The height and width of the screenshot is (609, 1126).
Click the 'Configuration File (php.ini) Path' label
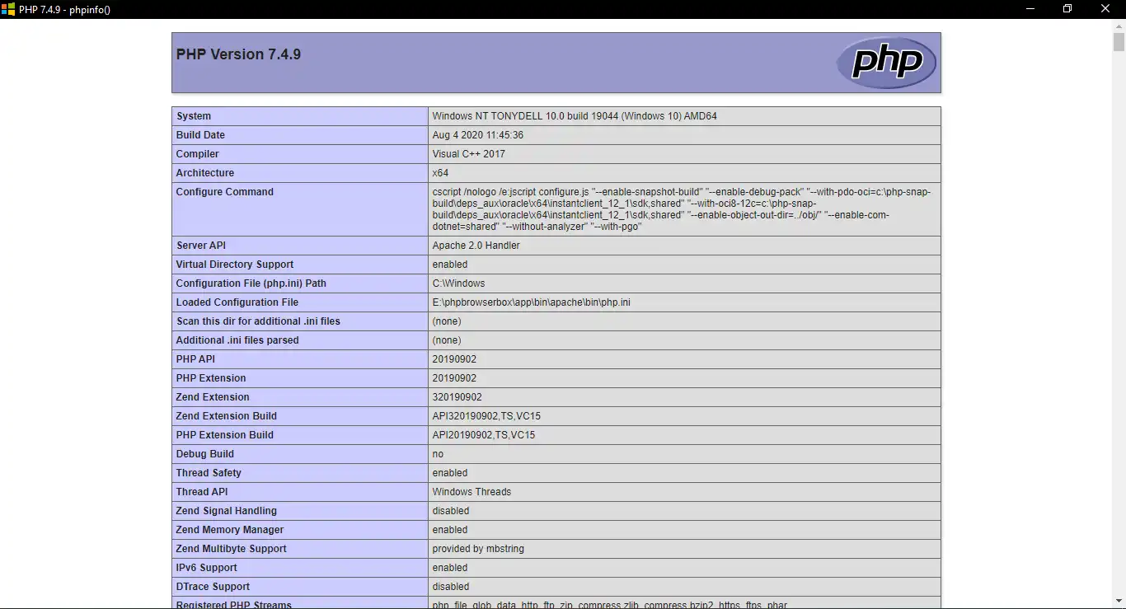(x=251, y=283)
